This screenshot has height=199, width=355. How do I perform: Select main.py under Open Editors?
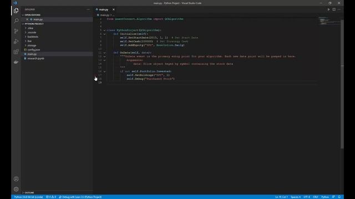coord(57,19)
